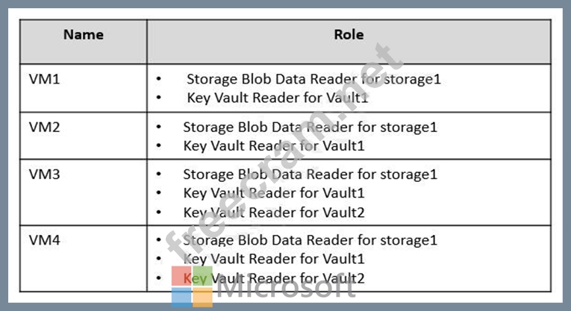Select the VM1 name cell
Image resolution: width=571 pixels, height=311 pixels.
pyautogui.click(x=84, y=88)
